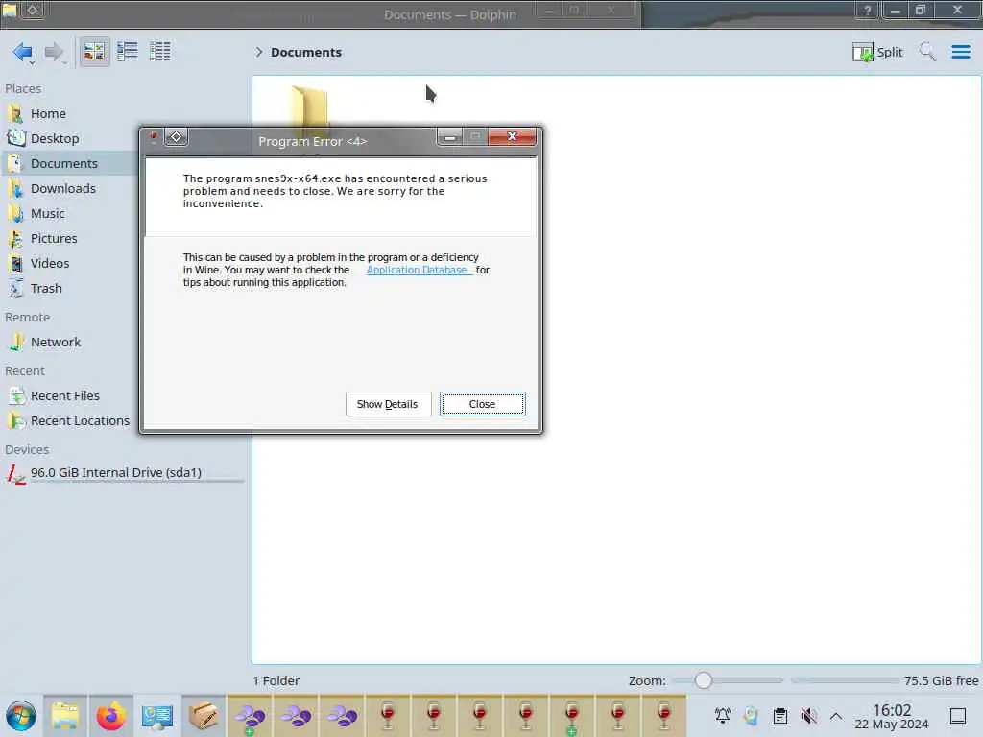Screen dimensions: 983x737
Task: Click the blue device tray icon beside the bell
Action: (751, 716)
